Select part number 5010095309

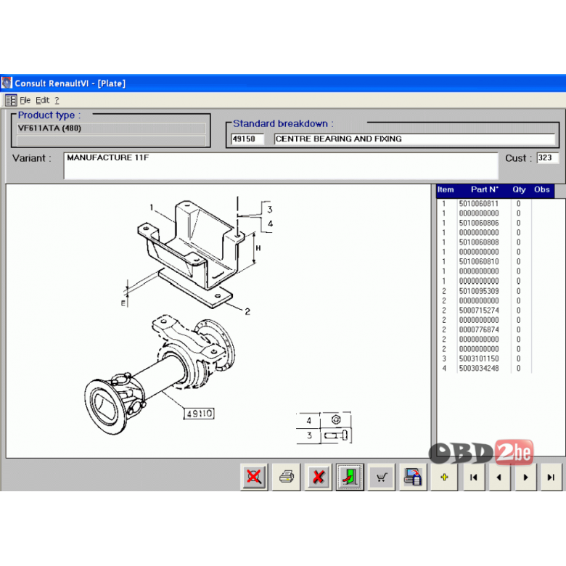click(x=479, y=291)
